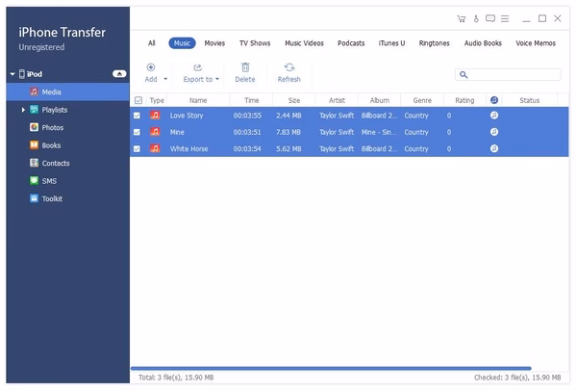Open the feedback chat icon
Screen dimensions: 577x391
(x=490, y=18)
